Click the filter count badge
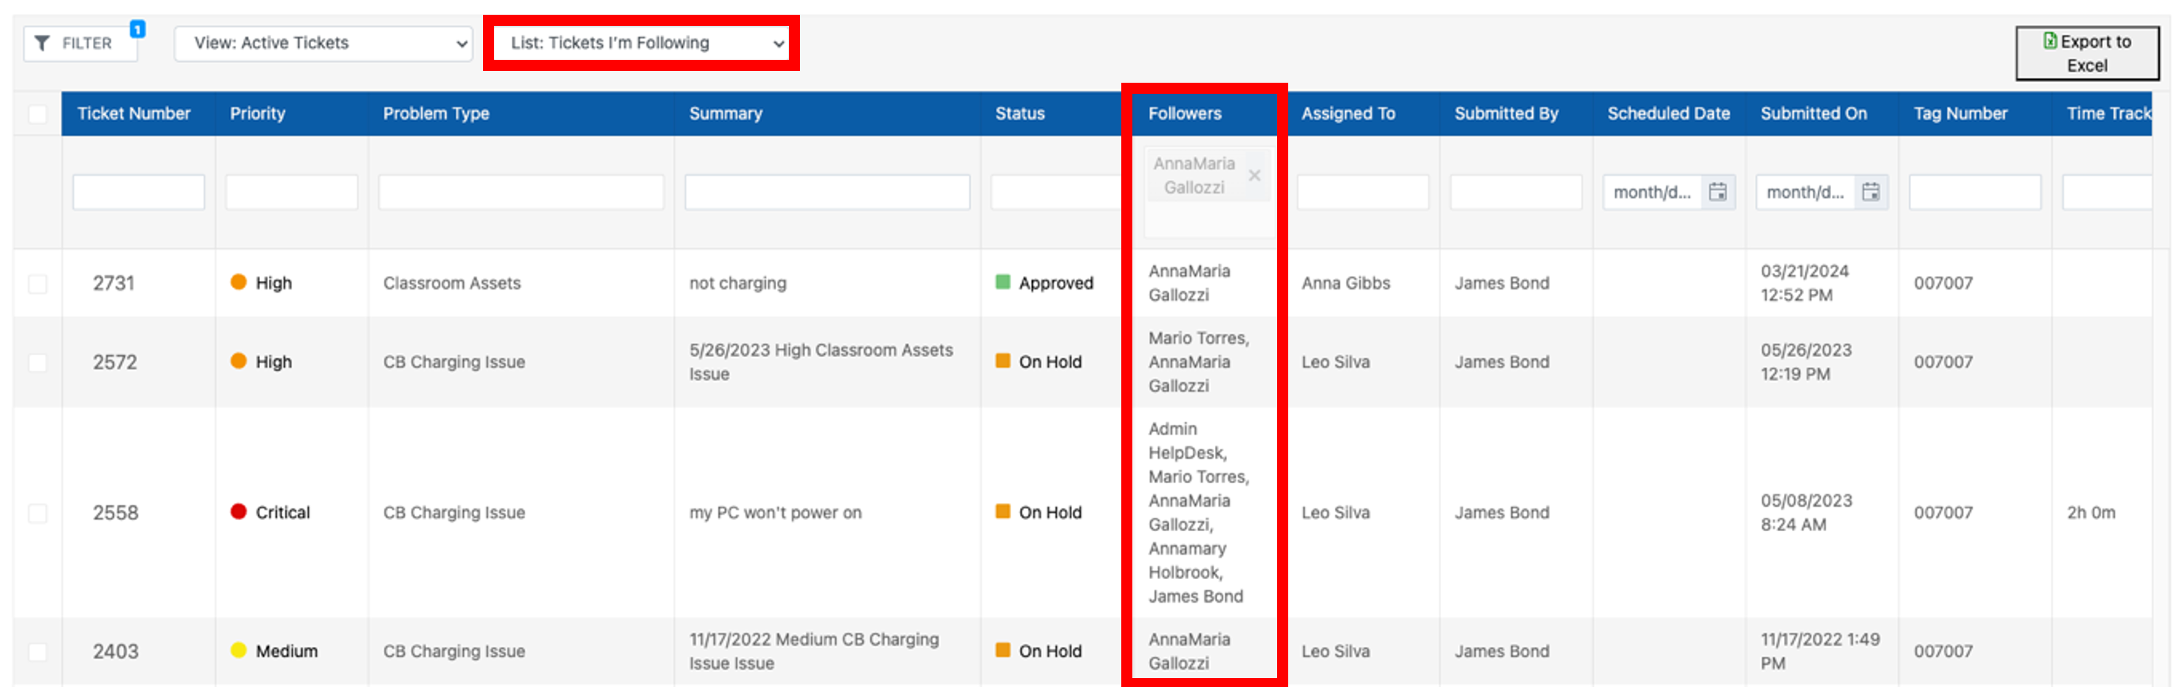The height and width of the screenshot is (687, 2182). [x=137, y=30]
